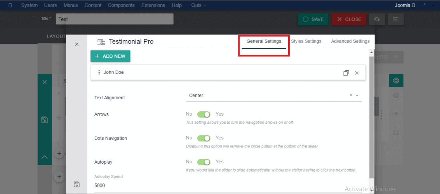Screen dimensions: 440x194
Task: Click the Title input field containing Test
Action: (115, 19)
